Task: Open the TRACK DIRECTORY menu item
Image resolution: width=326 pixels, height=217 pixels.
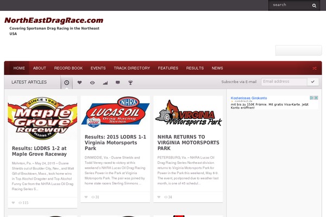Action: coord(132,68)
